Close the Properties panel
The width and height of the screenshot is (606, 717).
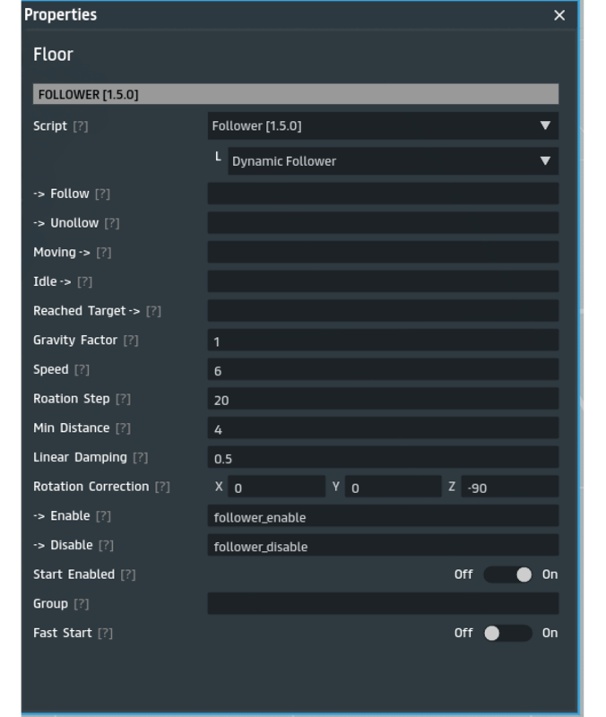(x=559, y=15)
